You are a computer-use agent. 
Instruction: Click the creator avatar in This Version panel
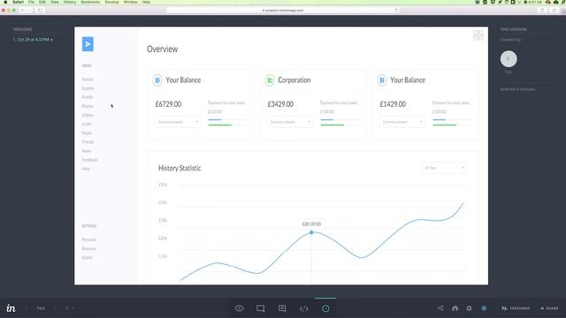click(x=509, y=59)
